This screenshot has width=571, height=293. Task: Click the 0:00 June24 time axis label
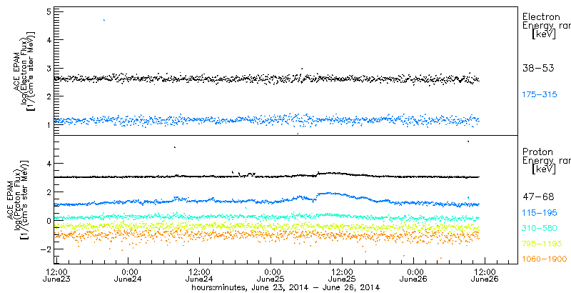tap(128, 275)
